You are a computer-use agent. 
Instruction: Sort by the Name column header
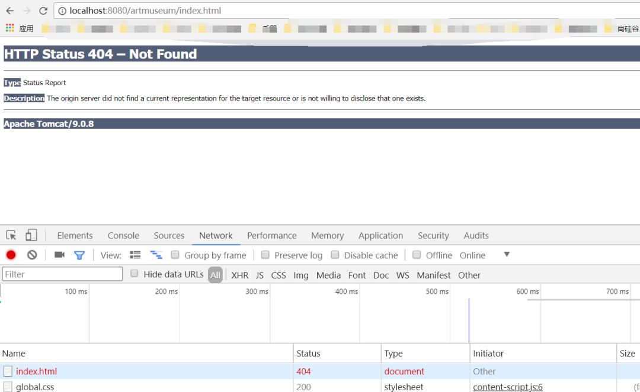tap(146, 354)
